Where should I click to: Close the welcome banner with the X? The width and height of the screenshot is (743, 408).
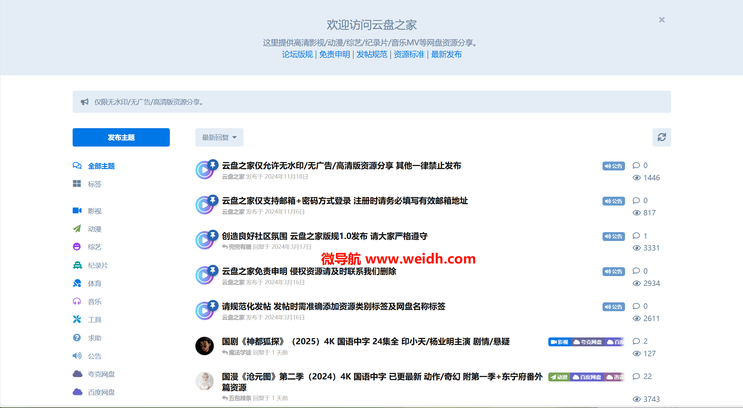662,20
